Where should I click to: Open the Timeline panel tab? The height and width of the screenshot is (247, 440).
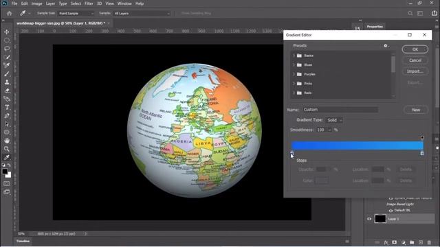[x=23, y=241]
